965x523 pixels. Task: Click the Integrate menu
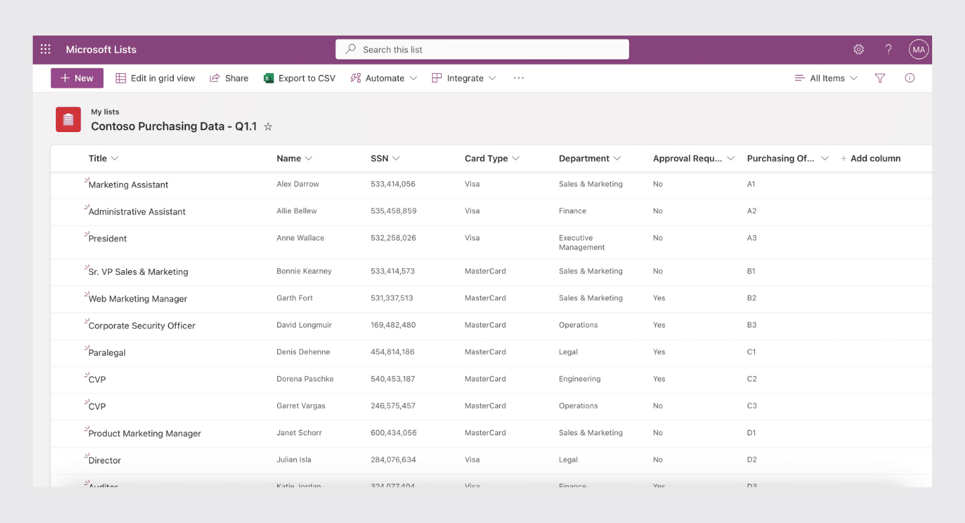click(463, 78)
